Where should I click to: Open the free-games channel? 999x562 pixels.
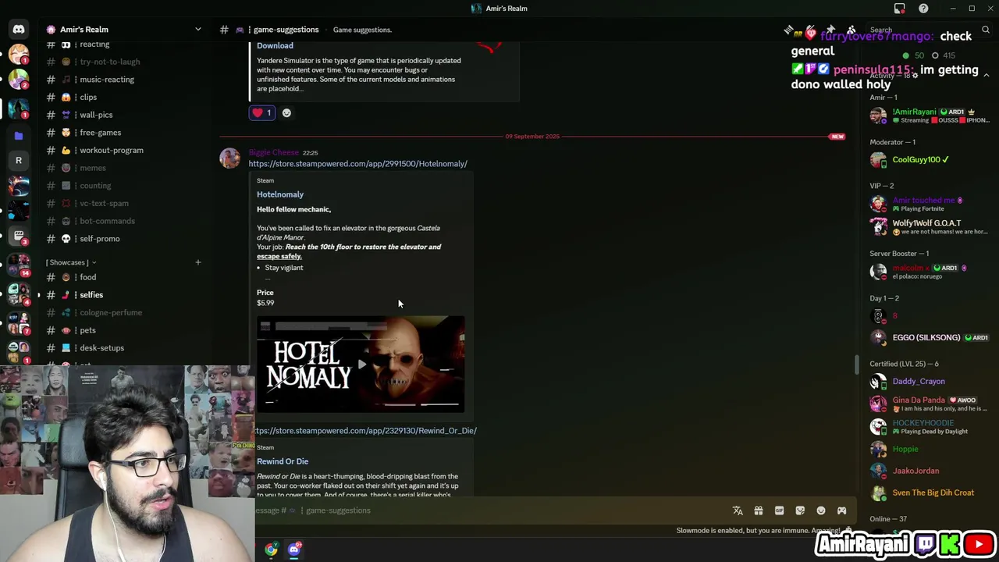[100, 133]
